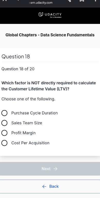Click the "Question 18 of 20" progress text
Screen dimensions: 100x198
pyautogui.click(x=18, y=69)
